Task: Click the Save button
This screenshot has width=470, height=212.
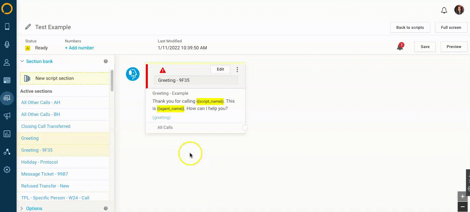Action: click(x=425, y=47)
